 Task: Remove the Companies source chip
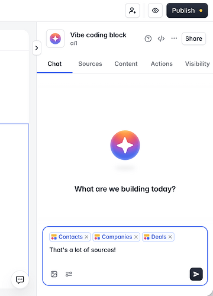tap(136, 237)
